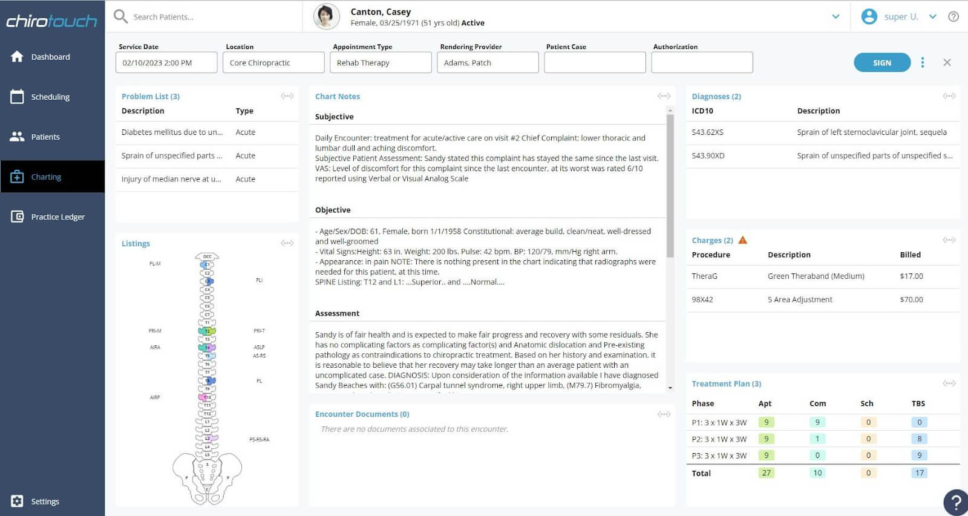Screen dimensions: 968x516
Task: Open the Rendering Provider Adams, Patch field
Action: (488, 62)
